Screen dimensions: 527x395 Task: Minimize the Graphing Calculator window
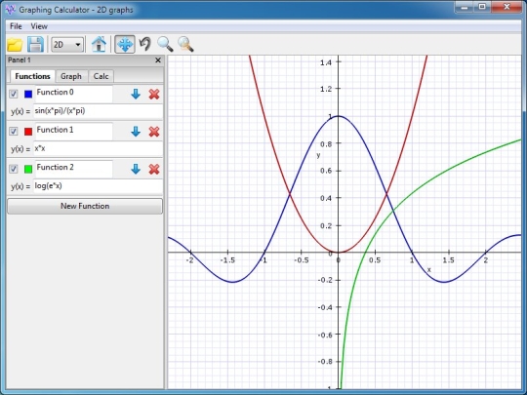[x=465, y=7]
